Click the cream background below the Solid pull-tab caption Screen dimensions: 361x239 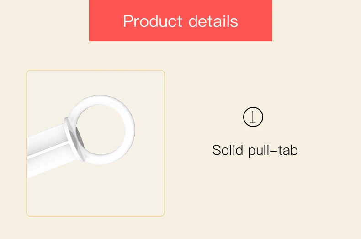[x=255, y=195]
